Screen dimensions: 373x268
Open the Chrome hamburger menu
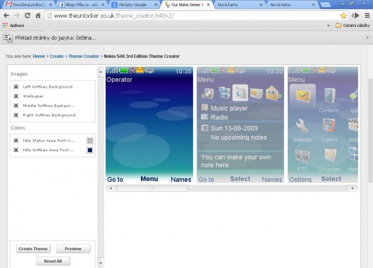368,16
